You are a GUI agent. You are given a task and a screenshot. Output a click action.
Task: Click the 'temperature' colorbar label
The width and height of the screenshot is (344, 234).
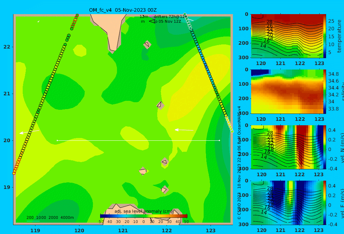point(339,36)
